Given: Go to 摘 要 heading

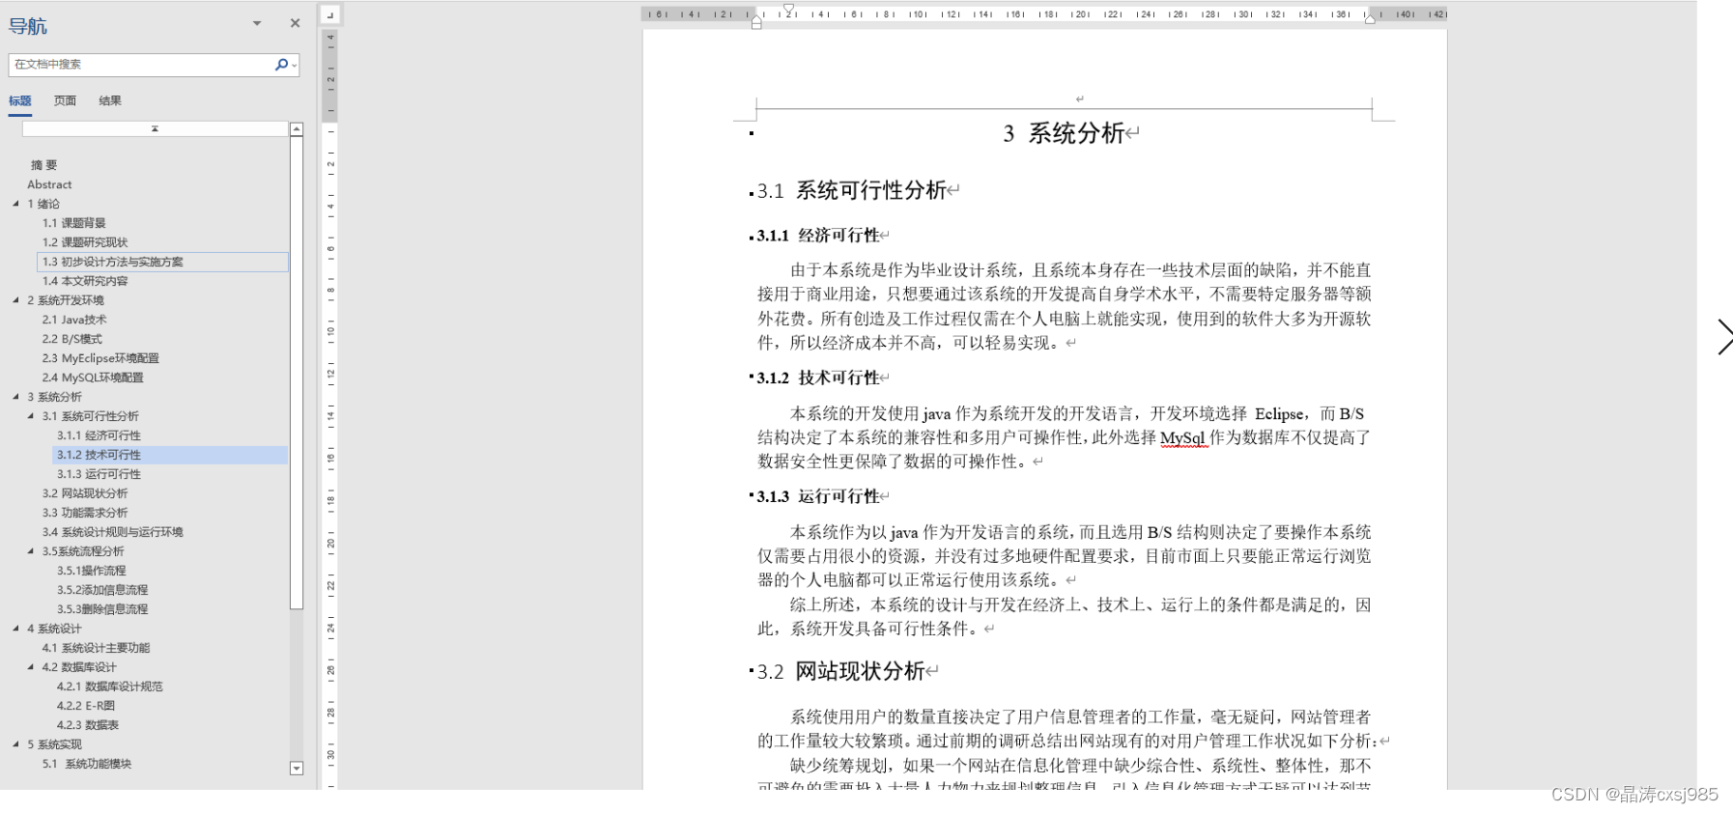Looking at the screenshot, I should (x=43, y=165).
